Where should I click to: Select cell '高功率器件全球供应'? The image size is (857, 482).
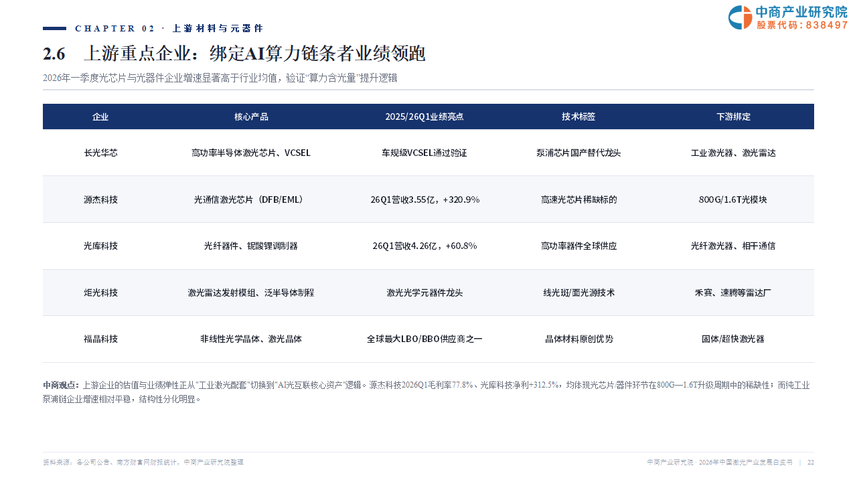pos(578,246)
